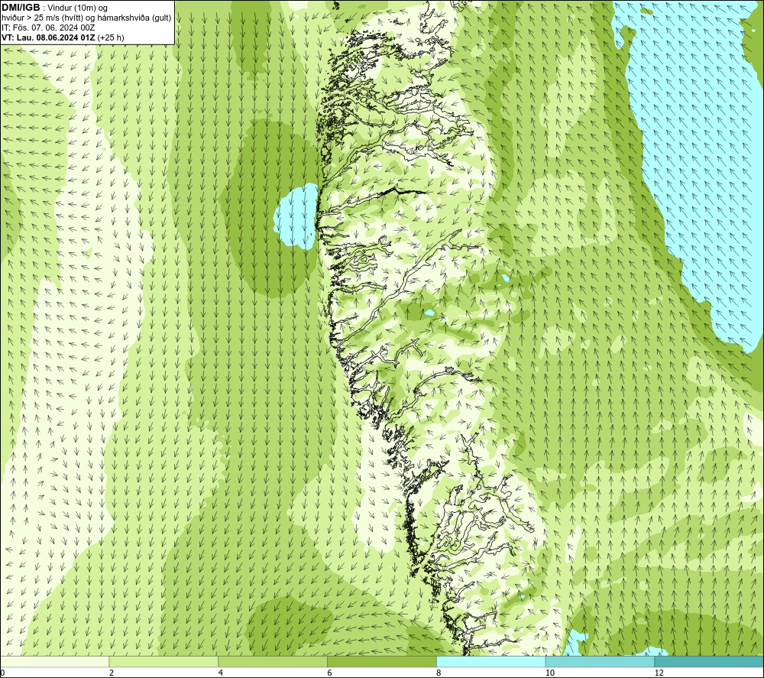This screenshot has height=678, width=764.
Task: Click the scale label '8'
Action: tap(439, 673)
